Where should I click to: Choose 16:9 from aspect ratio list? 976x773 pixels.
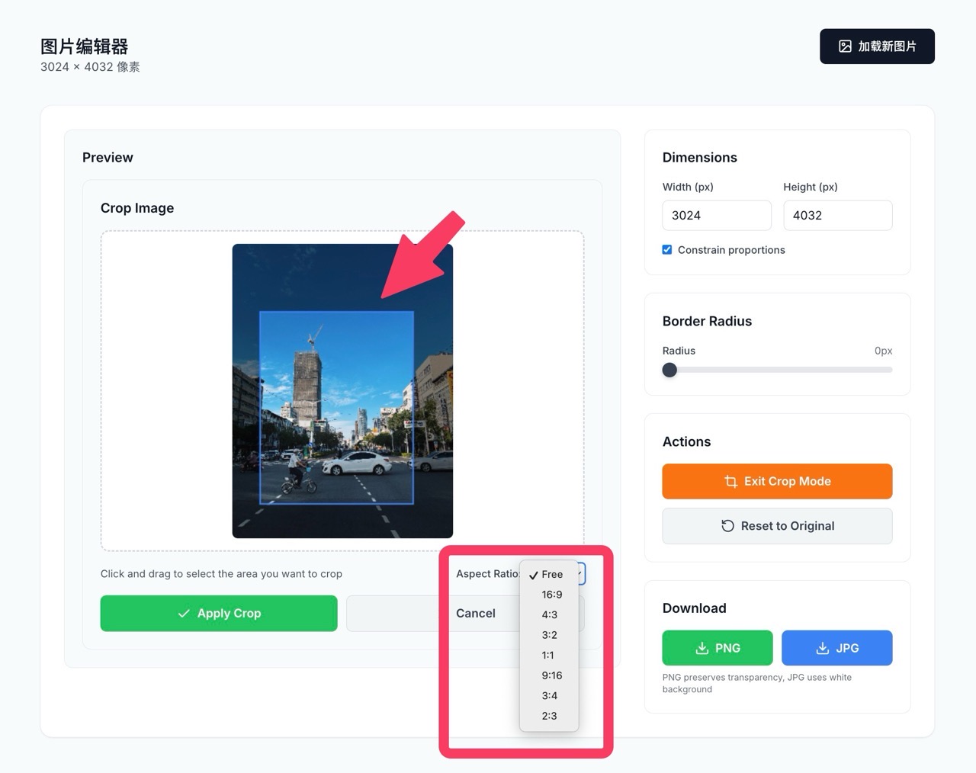tap(551, 595)
